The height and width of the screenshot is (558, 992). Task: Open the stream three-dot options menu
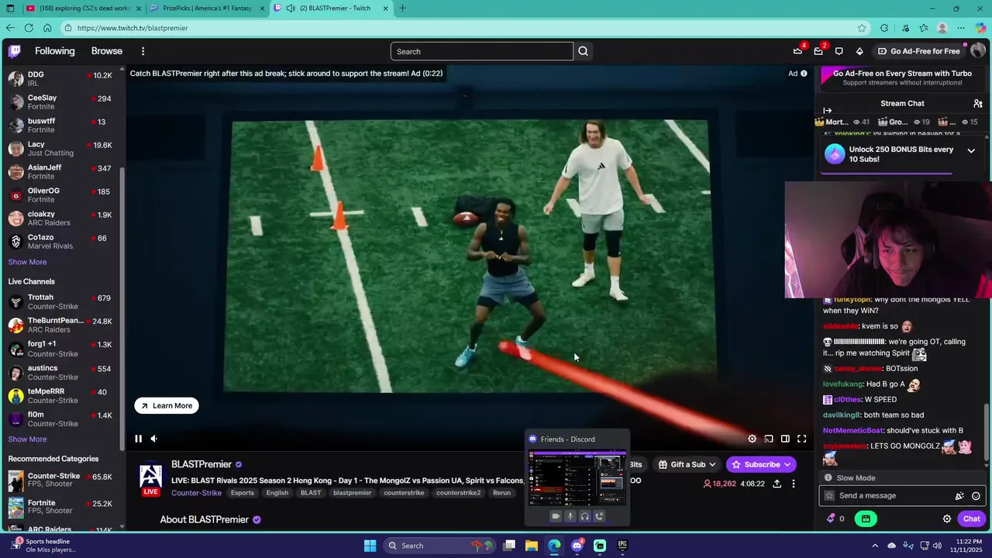[x=793, y=484]
